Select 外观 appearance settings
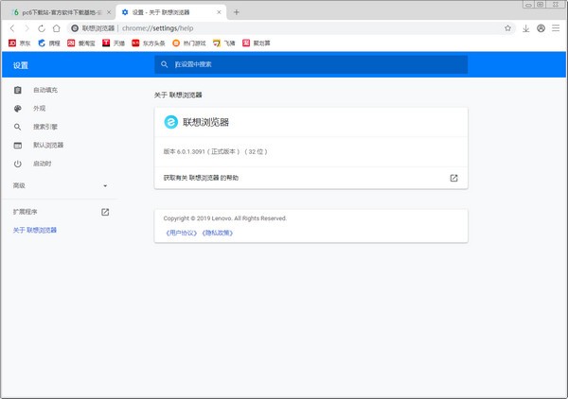The height and width of the screenshot is (399, 568). [40, 109]
